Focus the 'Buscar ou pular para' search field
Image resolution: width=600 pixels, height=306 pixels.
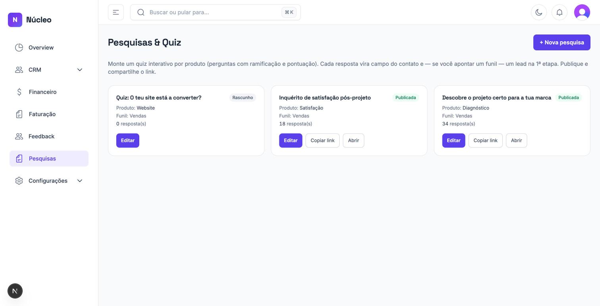pyautogui.click(x=215, y=12)
